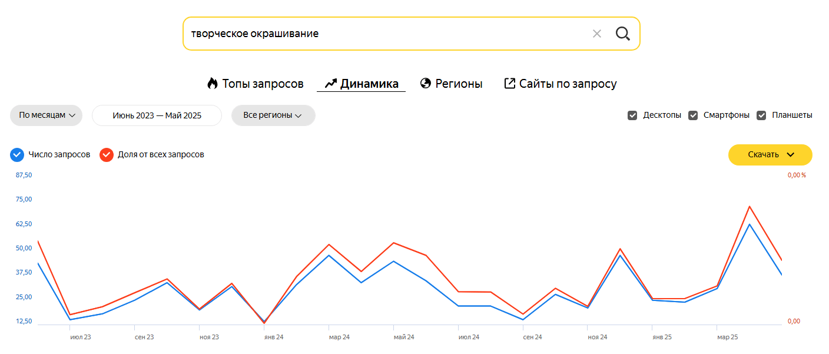The image size is (829, 354).
Task: Open the По месяцам grouping dropdown
Action: tap(47, 115)
